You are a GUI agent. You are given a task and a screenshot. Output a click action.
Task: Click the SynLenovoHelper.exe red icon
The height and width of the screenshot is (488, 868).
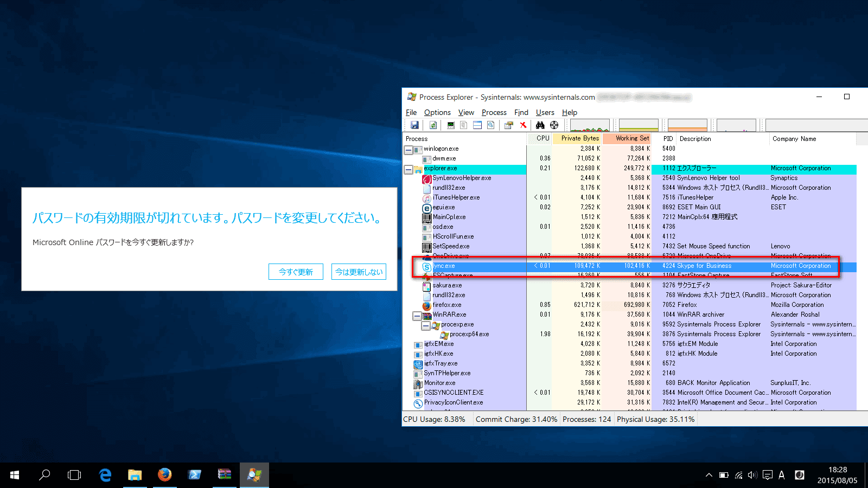click(x=427, y=178)
